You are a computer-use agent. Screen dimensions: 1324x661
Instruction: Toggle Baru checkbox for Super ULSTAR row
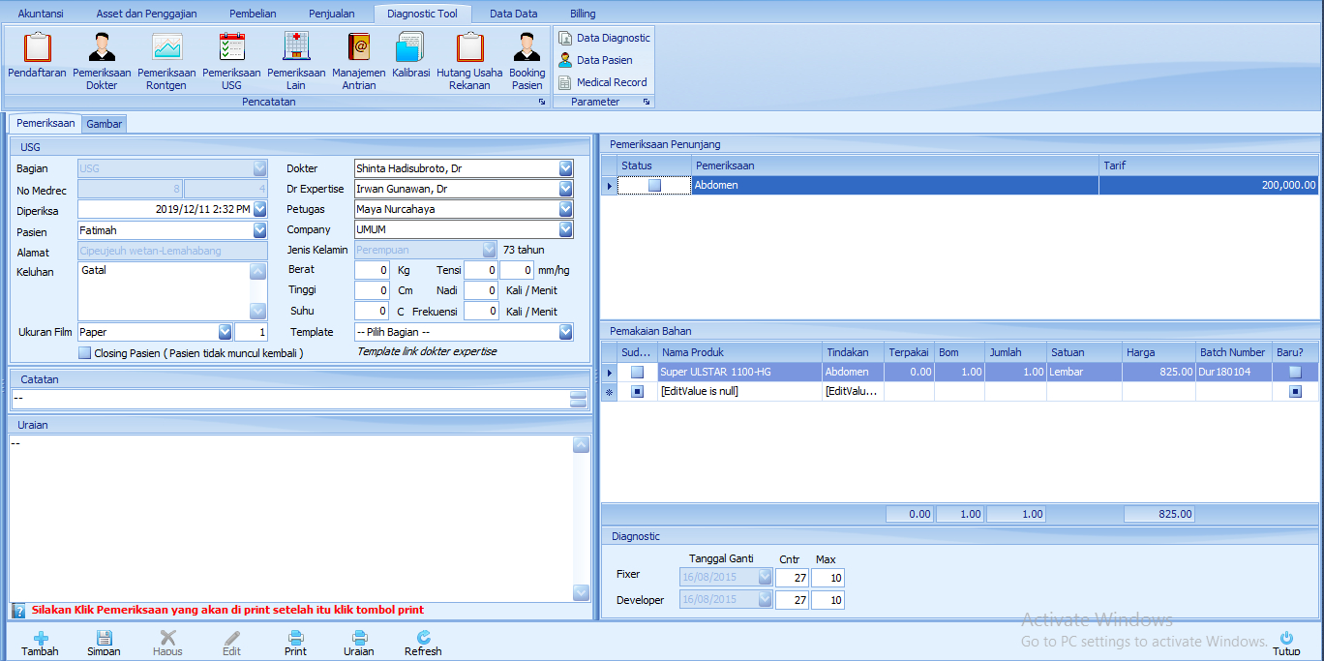tap(1295, 372)
